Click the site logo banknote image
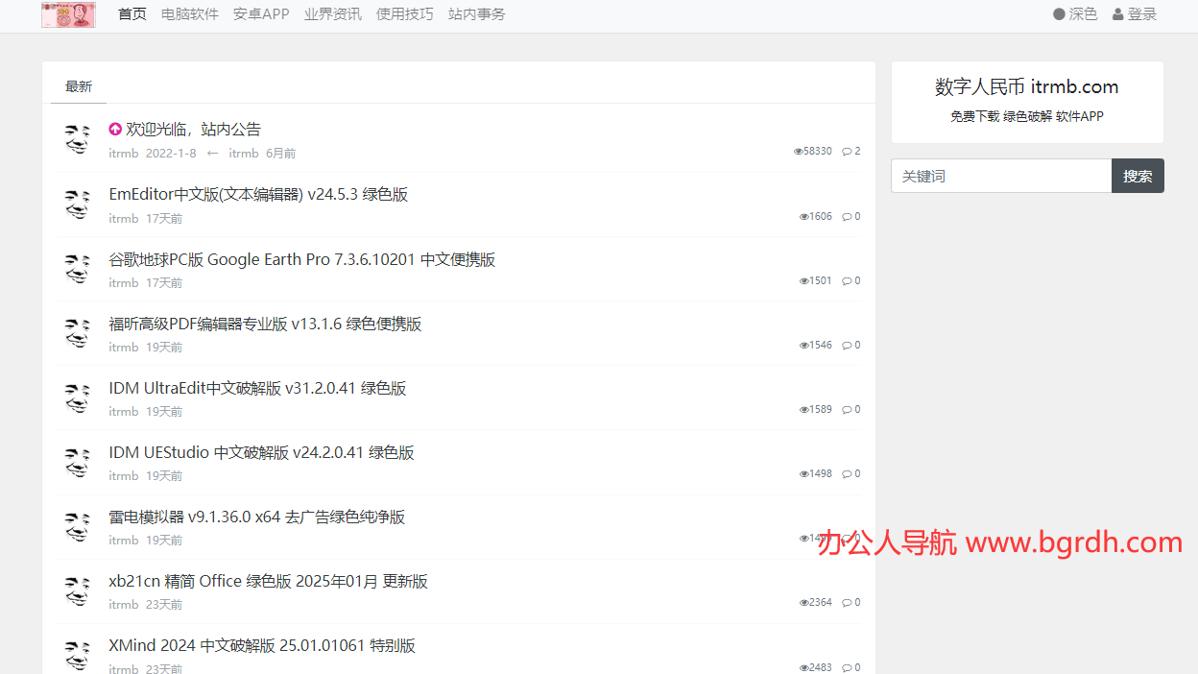Viewport: 1198px width, 674px height. coord(68,14)
